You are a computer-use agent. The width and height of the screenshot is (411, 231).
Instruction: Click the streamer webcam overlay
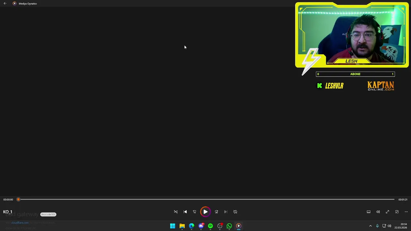352,35
